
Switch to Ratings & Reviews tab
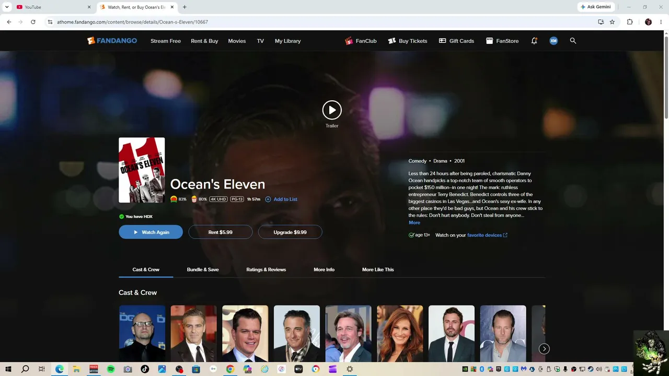click(266, 269)
